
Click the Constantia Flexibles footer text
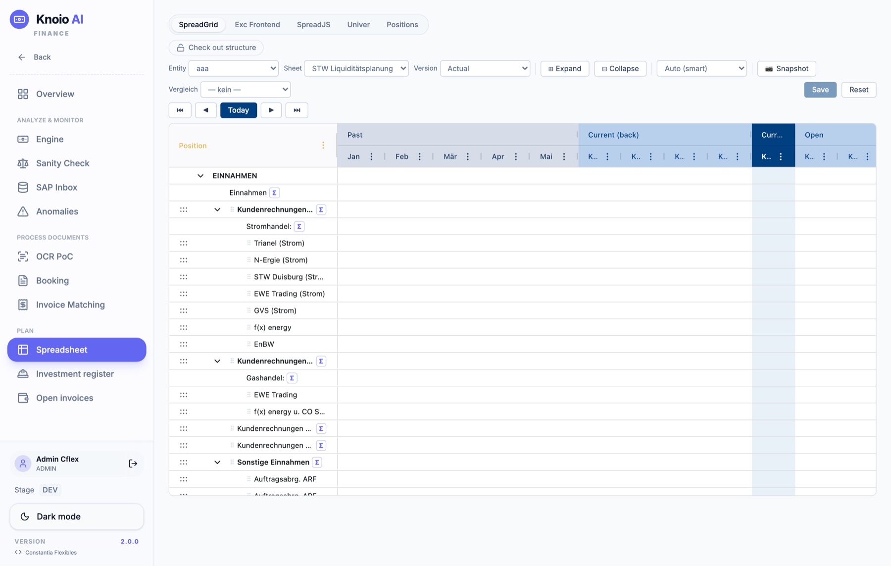click(x=51, y=553)
